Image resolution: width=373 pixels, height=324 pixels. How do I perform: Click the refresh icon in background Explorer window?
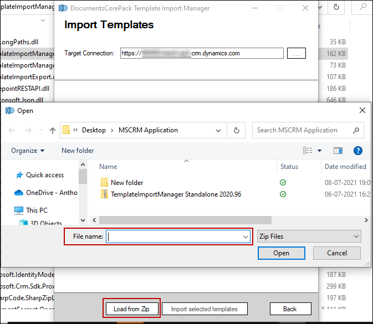[x=336, y=7]
